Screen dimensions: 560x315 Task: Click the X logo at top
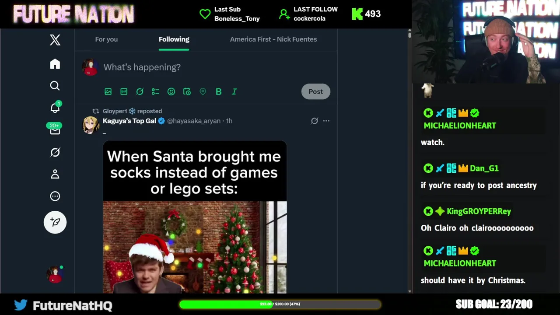[55, 40]
